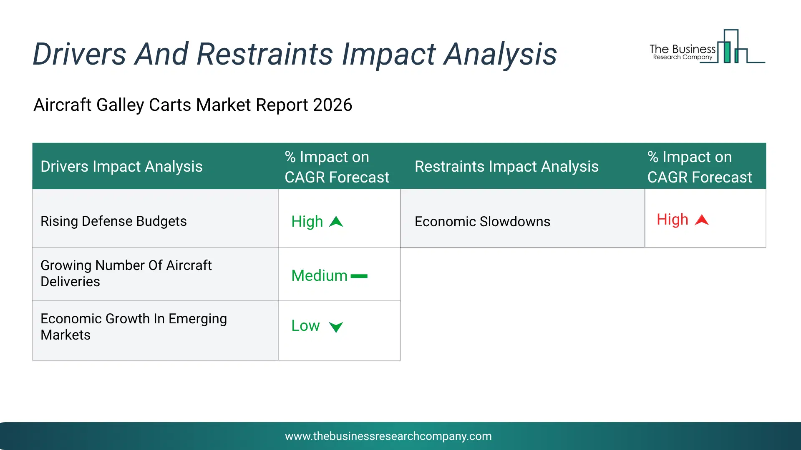Click the green down arrow beside Low
Screen dimensions: 801x450
pos(336,327)
